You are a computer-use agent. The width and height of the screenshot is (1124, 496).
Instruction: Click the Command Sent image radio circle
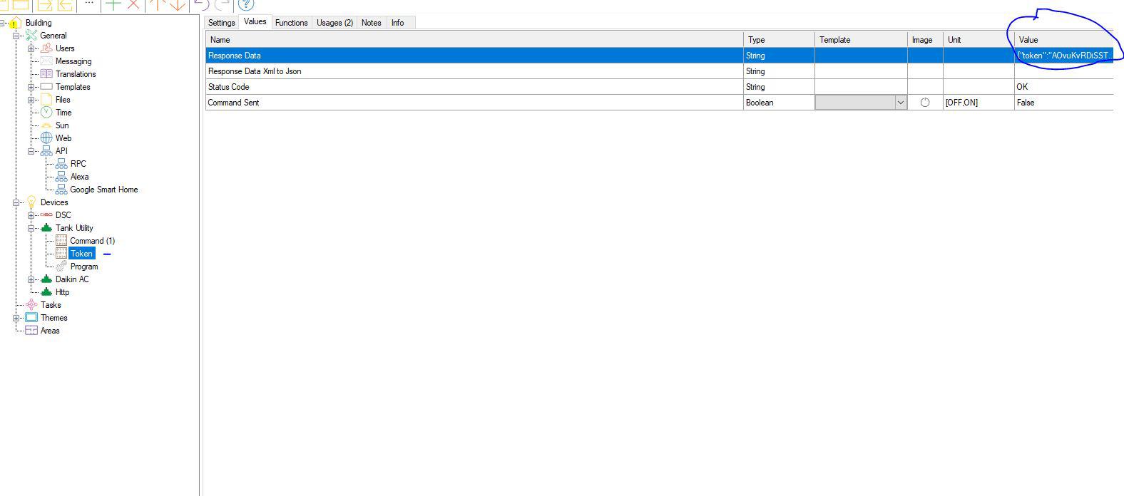tap(925, 103)
